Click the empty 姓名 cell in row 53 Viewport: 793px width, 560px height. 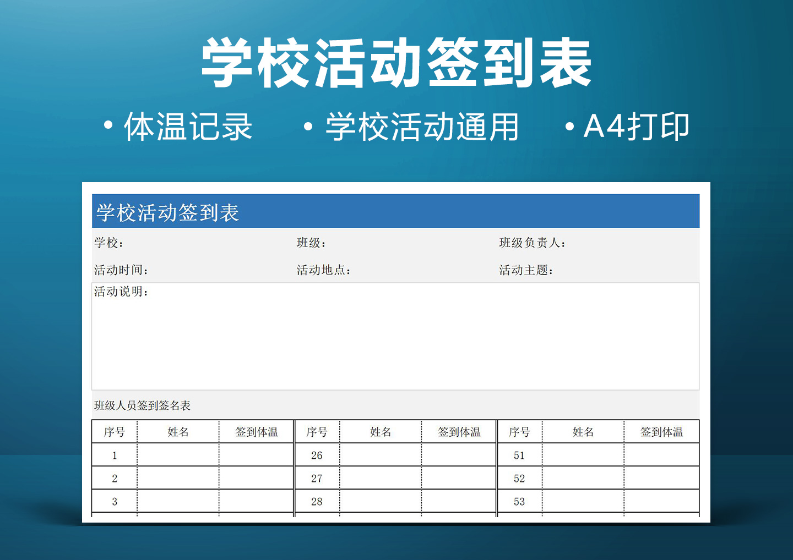coord(583,501)
